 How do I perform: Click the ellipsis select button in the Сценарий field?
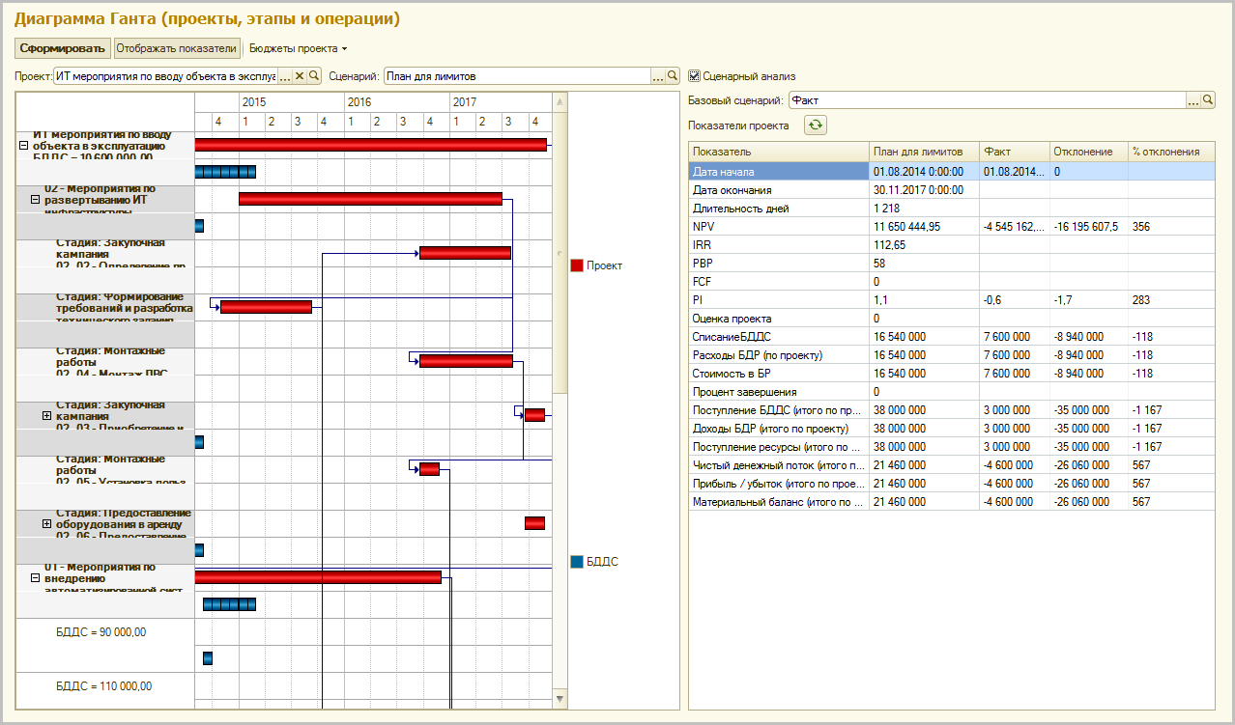(x=658, y=76)
